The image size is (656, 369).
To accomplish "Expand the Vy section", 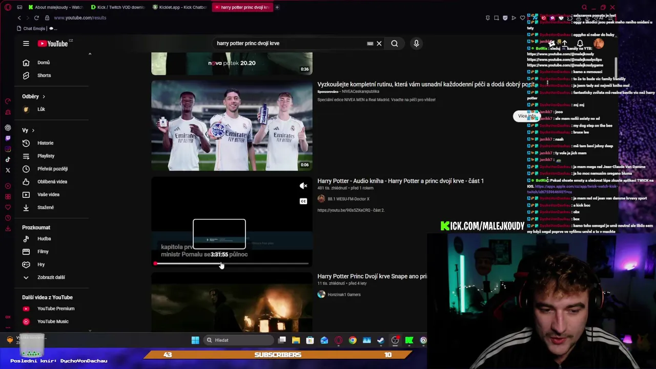I will [28, 130].
